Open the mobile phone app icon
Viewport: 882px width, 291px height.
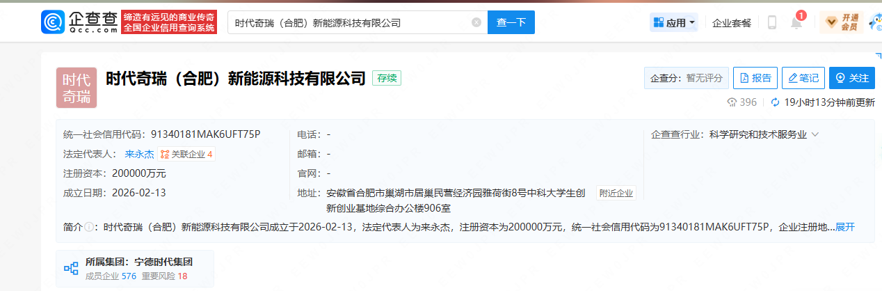pyautogui.click(x=771, y=22)
